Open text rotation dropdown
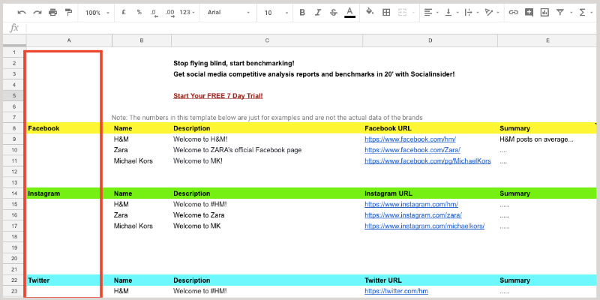Viewport: 600px width, 300px height. tap(492, 13)
